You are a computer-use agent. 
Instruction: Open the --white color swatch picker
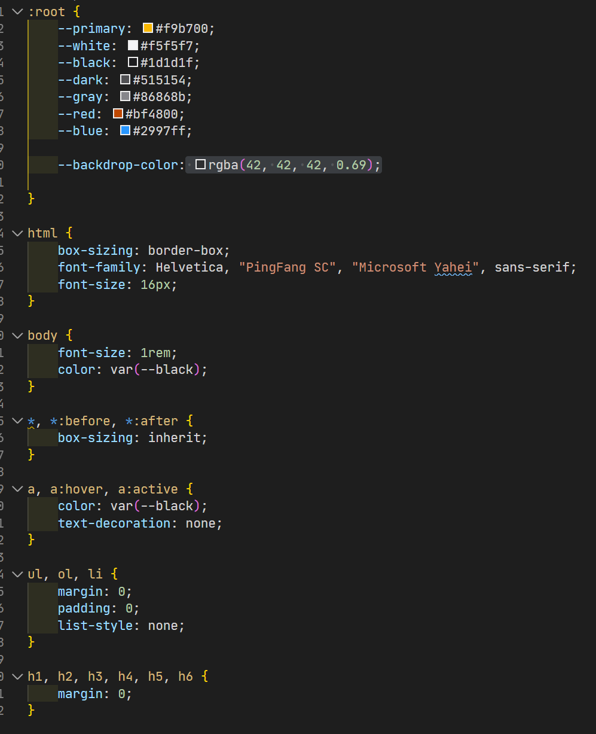(133, 45)
